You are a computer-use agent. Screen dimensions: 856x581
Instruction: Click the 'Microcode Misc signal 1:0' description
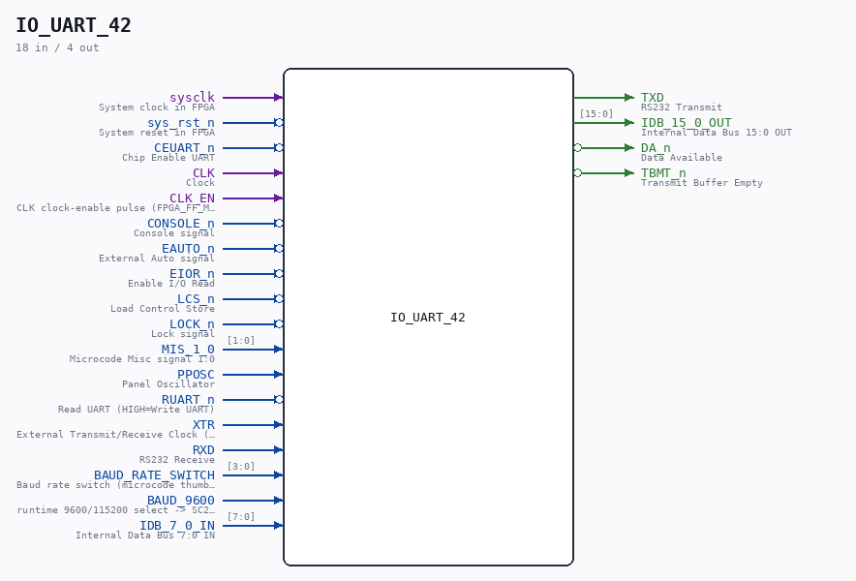(x=142, y=358)
